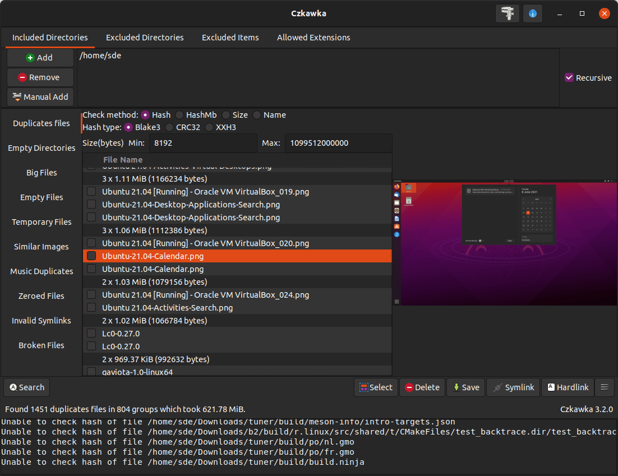The image size is (618, 476).
Task: Click the log line ending in po/fr.gmo
Action: 177,452
